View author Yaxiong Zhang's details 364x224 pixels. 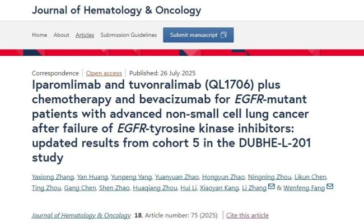tap(53, 177)
